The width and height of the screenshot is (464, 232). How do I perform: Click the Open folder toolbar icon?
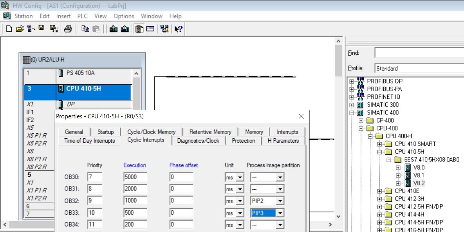(20, 29)
